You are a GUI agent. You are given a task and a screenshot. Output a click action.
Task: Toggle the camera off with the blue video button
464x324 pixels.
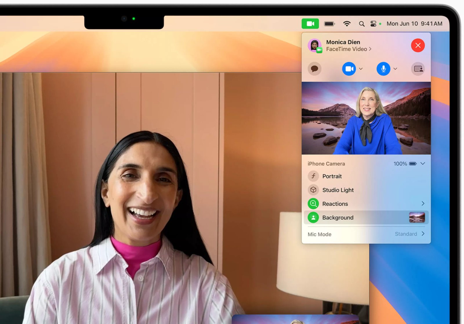[349, 69]
